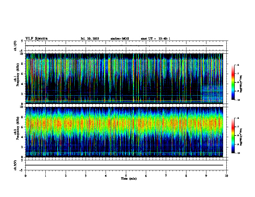The height and width of the screenshot is (197, 255).
Task: Click the "10" tick on the time axis
Action: [226, 176]
